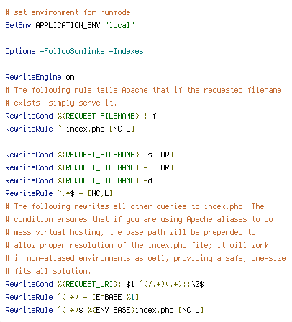Select the APPLICATION_ENV variable name
Screen dimensions: 292x322
[68, 25]
